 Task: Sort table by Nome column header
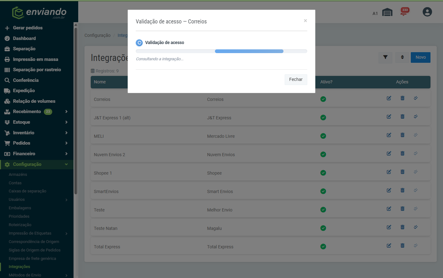tap(100, 82)
